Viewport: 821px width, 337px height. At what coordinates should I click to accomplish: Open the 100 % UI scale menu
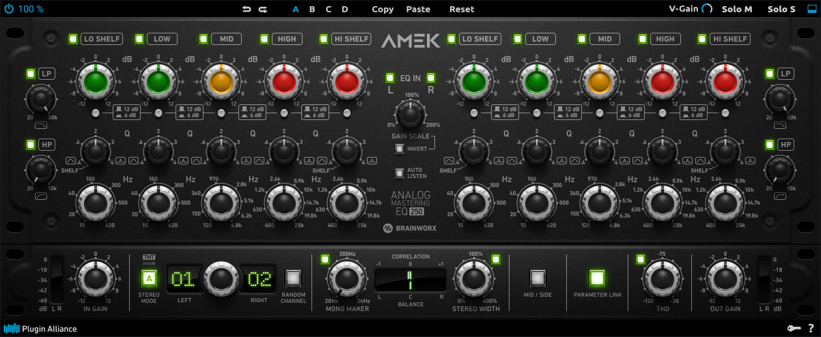(x=31, y=10)
